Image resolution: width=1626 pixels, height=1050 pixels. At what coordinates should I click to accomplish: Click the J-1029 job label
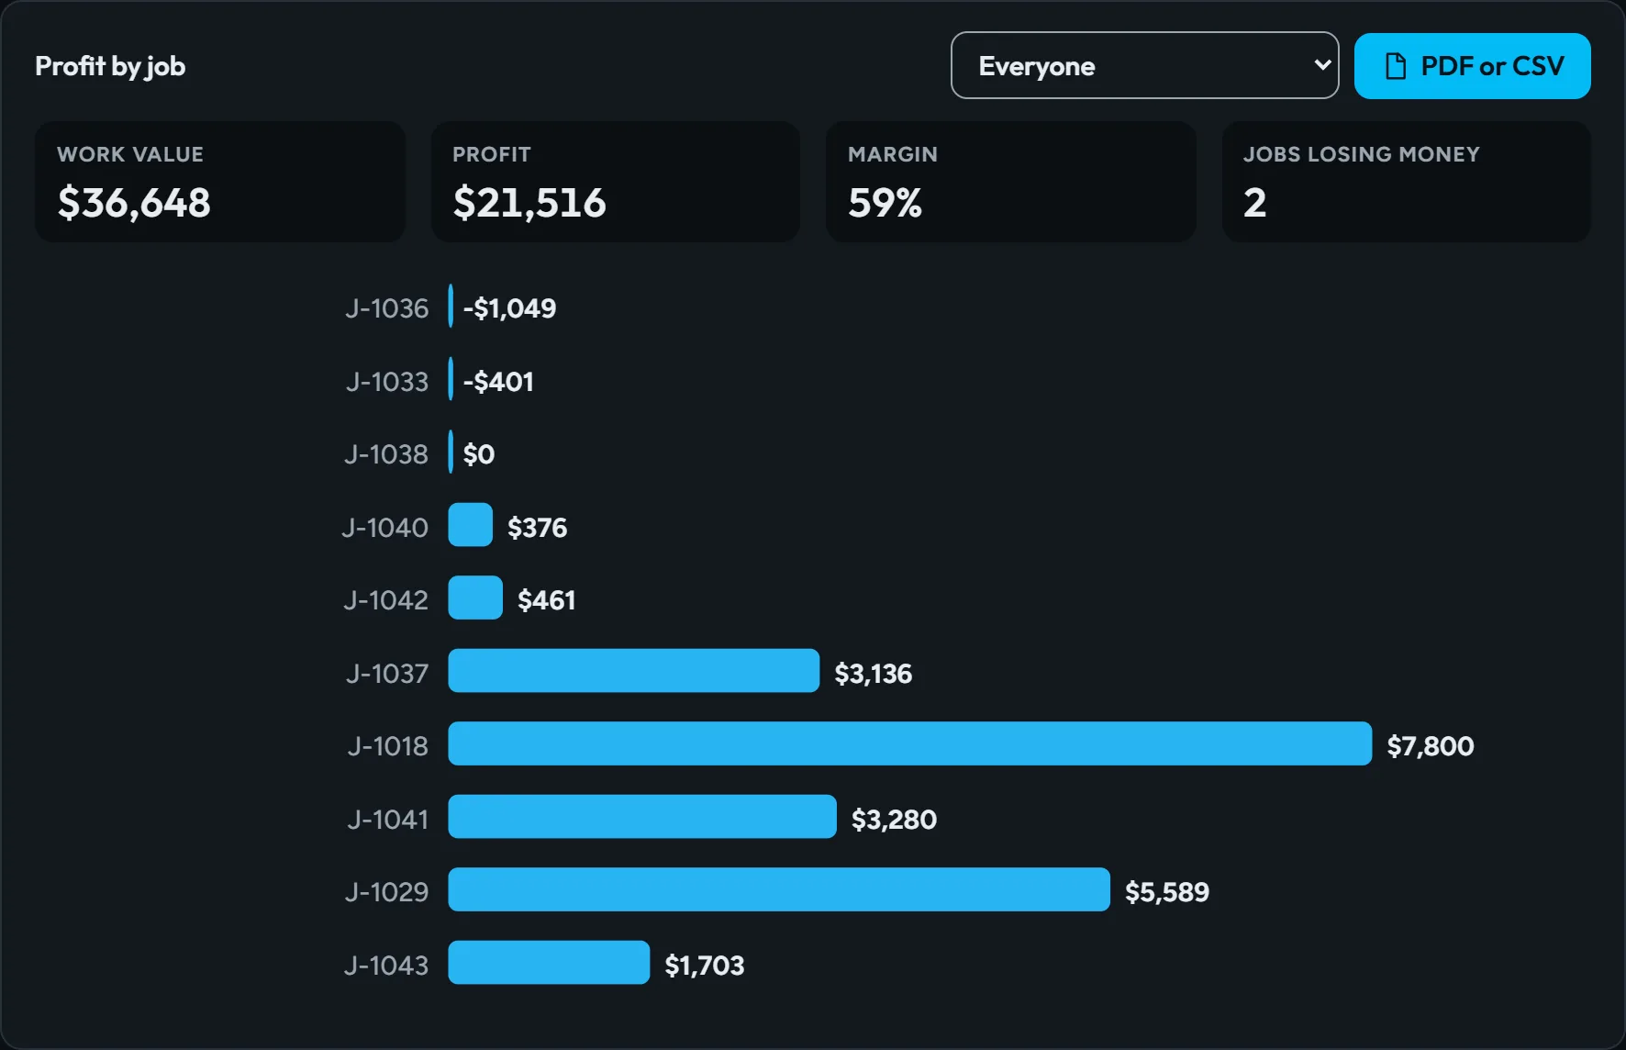click(386, 891)
